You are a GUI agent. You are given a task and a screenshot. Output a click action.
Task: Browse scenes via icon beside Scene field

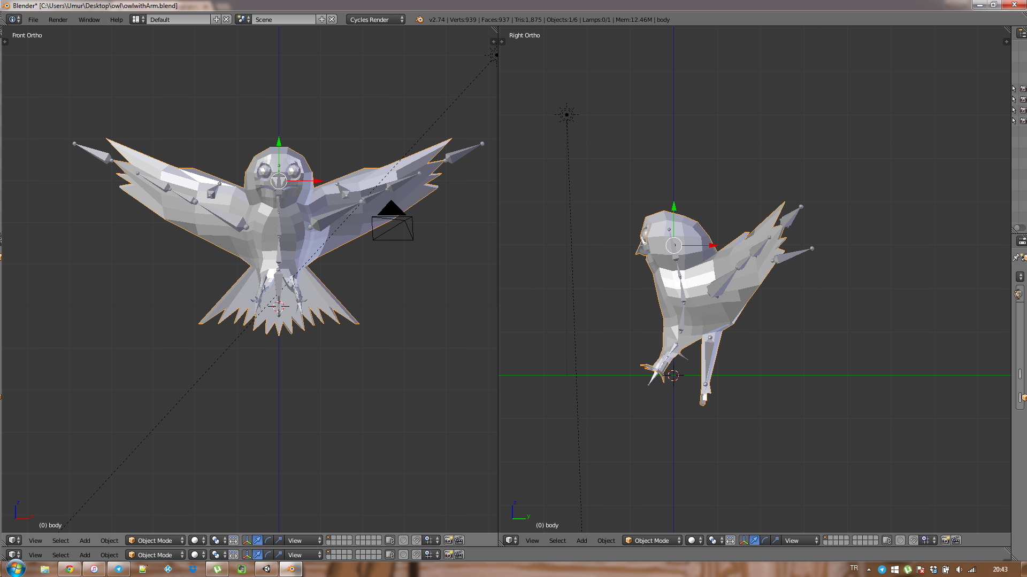tap(243, 19)
